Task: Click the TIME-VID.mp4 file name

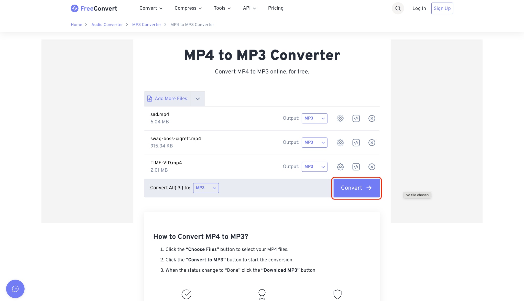Action: [x=166, y=163]
